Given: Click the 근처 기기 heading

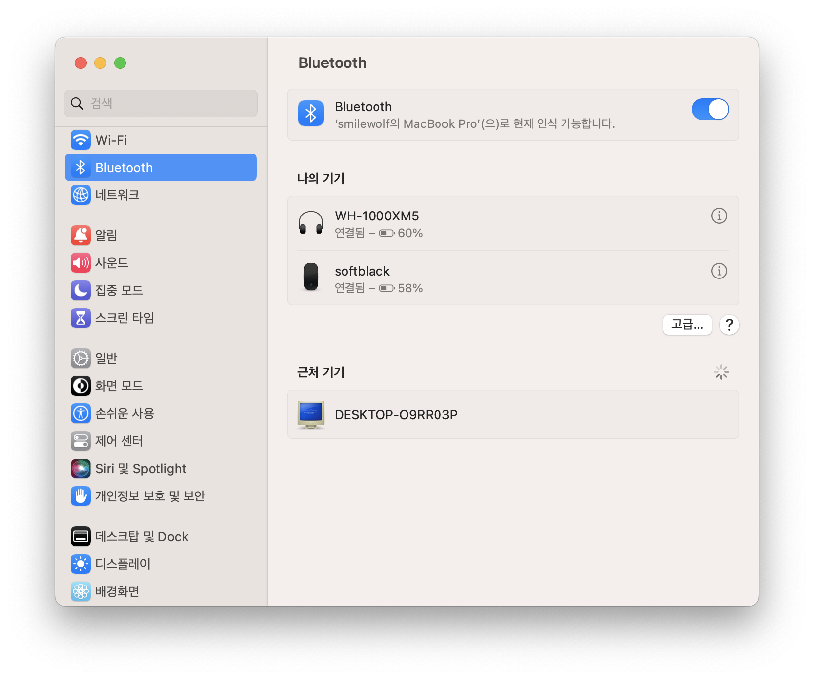Looking at the screenshot, I should pyautogui.click(x=321, y=372).
